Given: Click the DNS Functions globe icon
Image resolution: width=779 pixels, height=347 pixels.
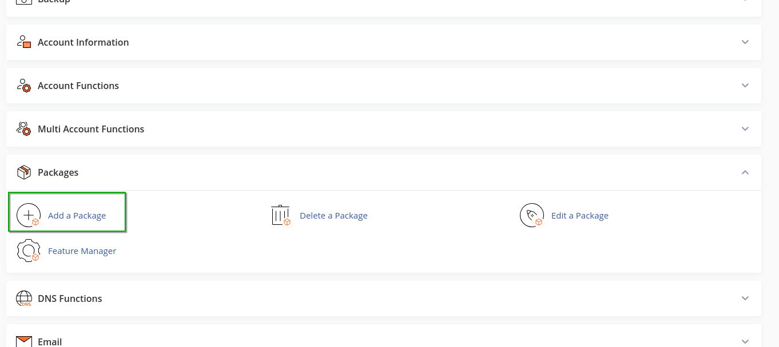Looking at the screenshot, I should (23, 298).
